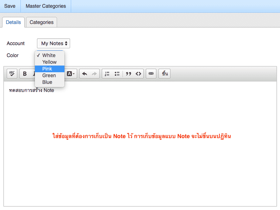
Task: Switch to the Details tab
Action: [13, 22]
